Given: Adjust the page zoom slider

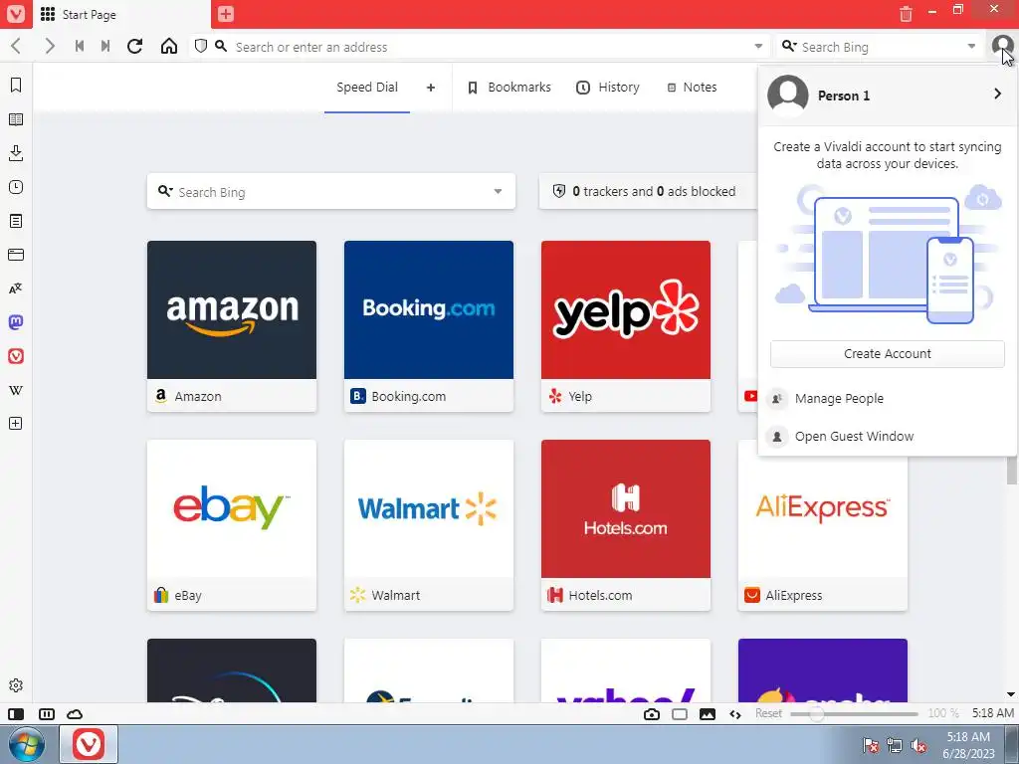Looking at the screenshot, I should [854, 714].
